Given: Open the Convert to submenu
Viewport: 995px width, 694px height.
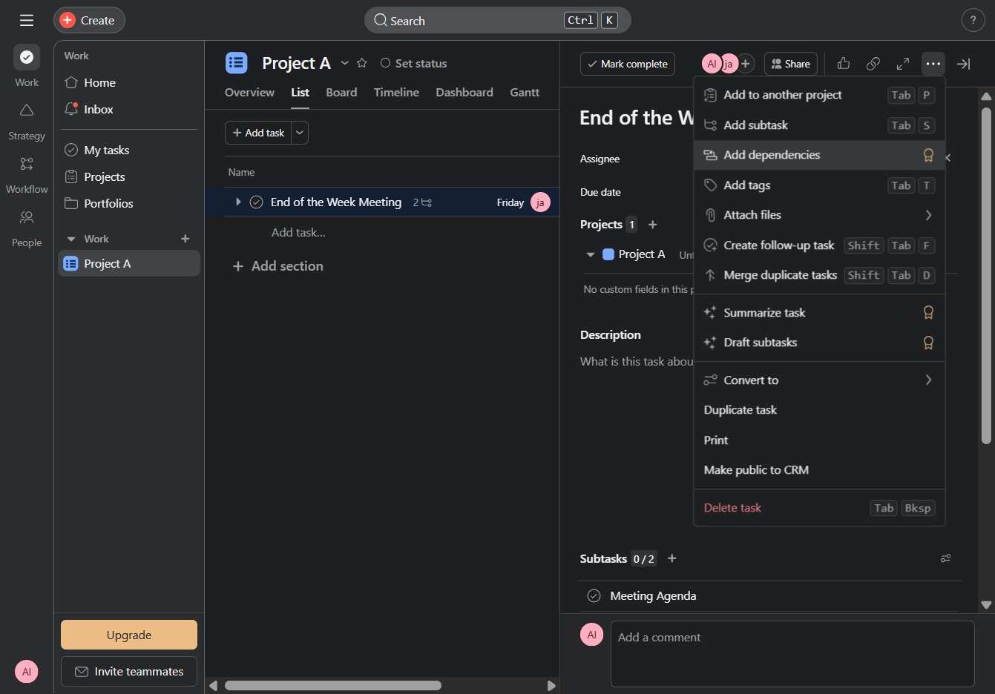Looking at the screenshot, I should point(819,380).
